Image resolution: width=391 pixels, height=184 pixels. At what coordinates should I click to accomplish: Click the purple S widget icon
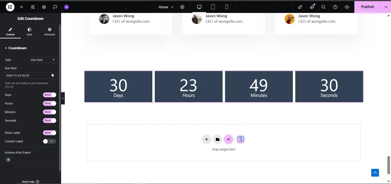[241, 139]
